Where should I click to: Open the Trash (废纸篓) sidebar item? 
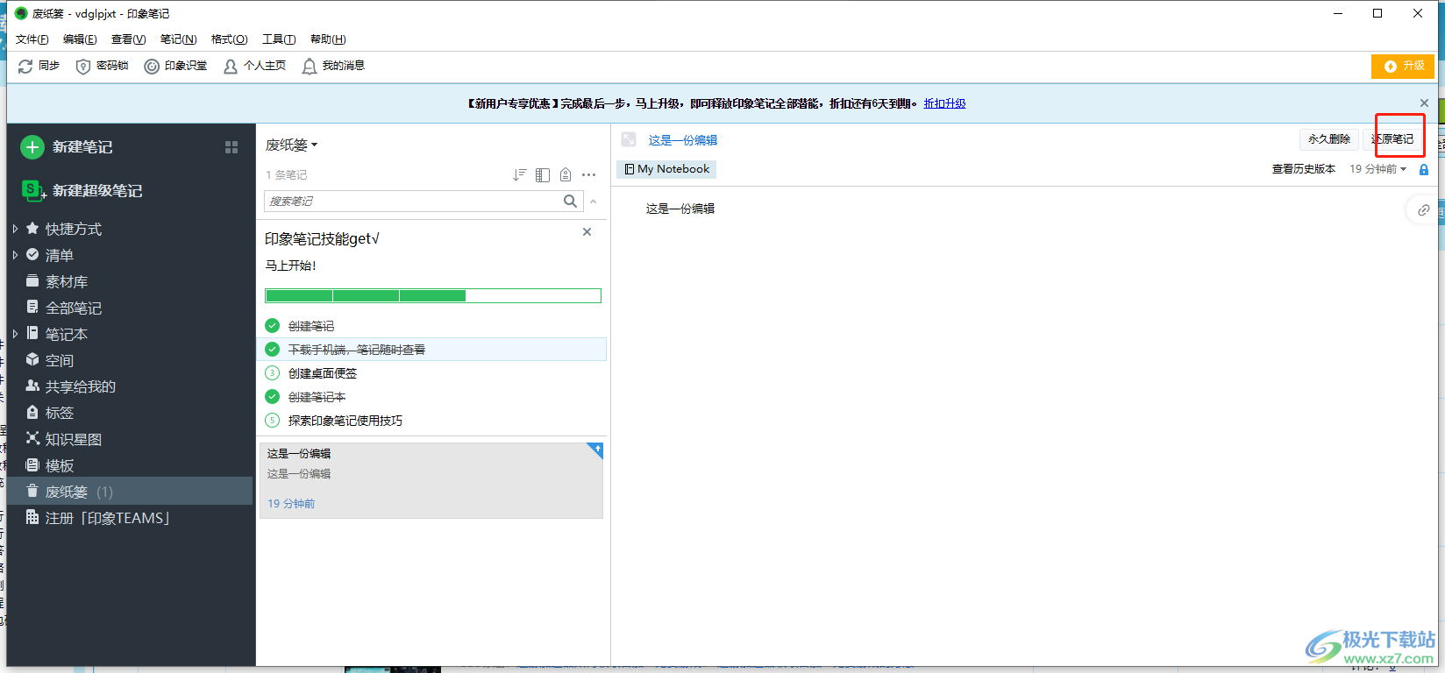pyautogui.click(x=130, y=492)
